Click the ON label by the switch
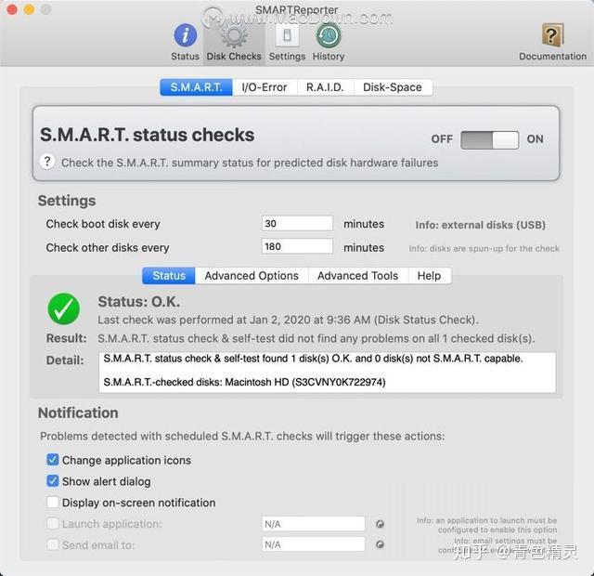Viewport: 594px width, 576px height. pos(535,139)
